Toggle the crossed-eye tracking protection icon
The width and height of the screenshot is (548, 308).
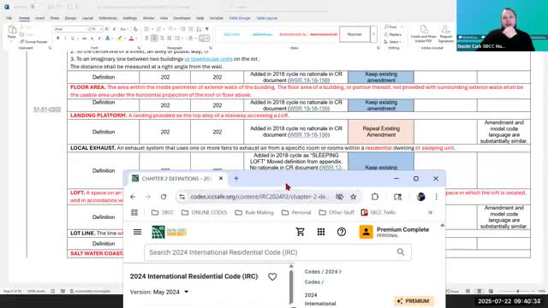[x=339, y=197]
